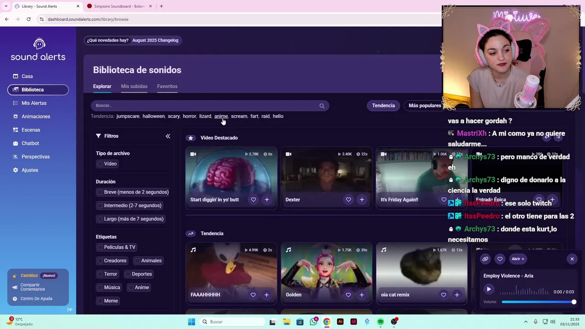Click the anime trending tag
This screenshot has width=585, height=329.
[221, 116]
